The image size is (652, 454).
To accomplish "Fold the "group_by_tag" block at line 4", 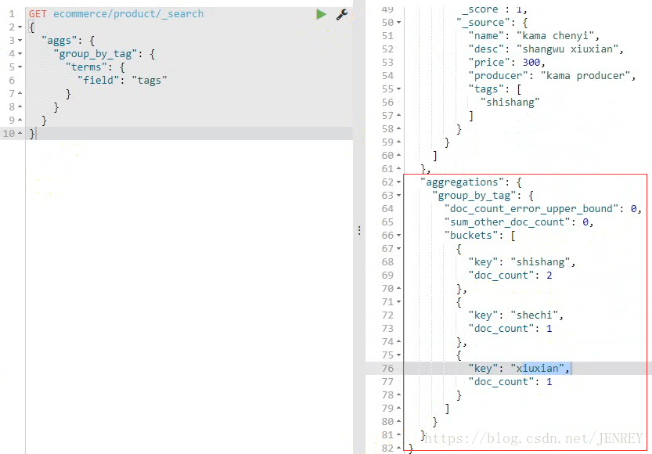I will pos(20,54).
